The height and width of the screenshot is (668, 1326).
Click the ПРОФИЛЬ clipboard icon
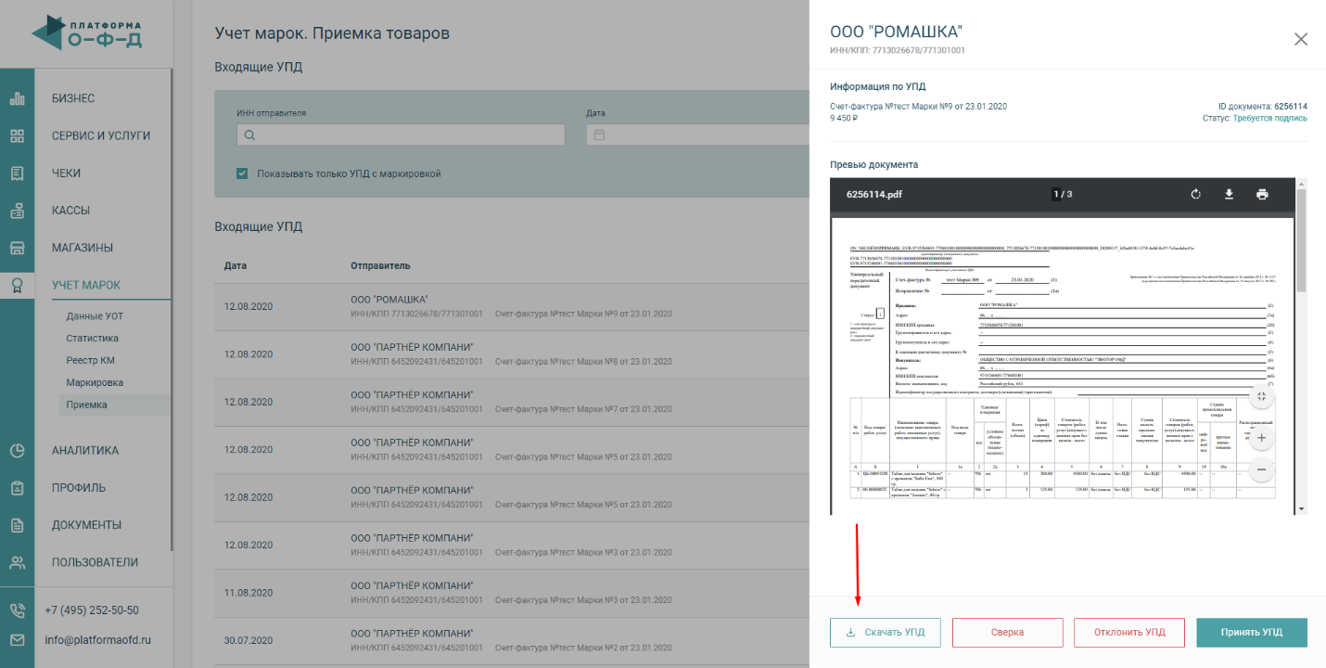17,488
